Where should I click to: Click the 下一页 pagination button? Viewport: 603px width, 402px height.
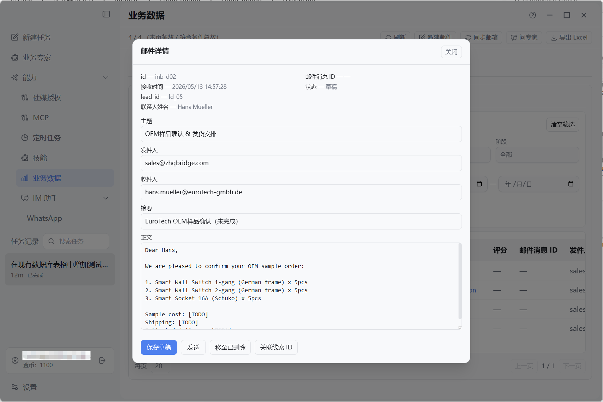[572, 366]
